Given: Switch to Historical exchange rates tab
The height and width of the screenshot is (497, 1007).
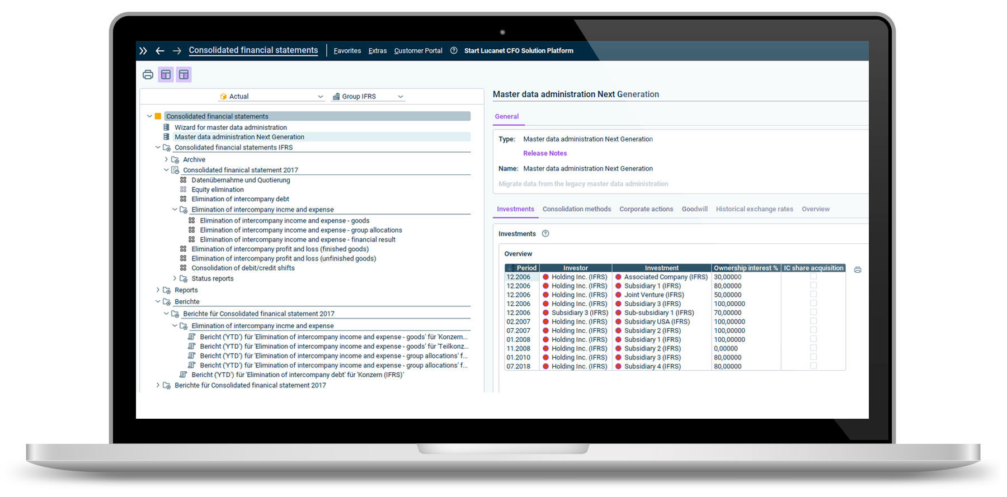Looking at the screenshot, I should tap(755, 209).
